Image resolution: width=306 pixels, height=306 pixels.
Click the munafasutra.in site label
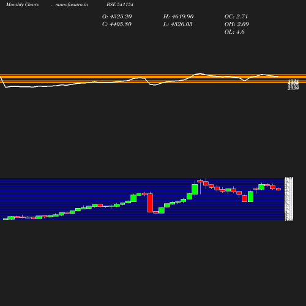[72, 5]
